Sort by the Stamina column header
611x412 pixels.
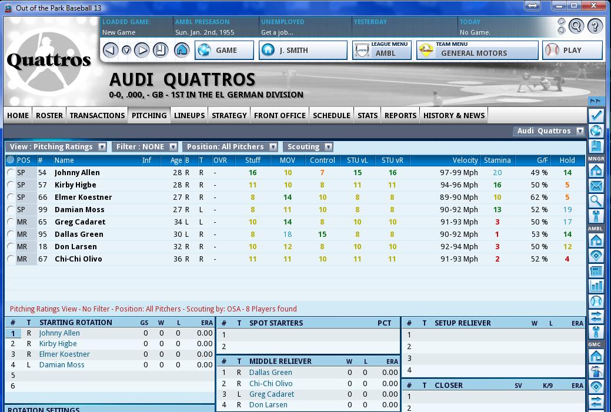(x=498, y=160)
